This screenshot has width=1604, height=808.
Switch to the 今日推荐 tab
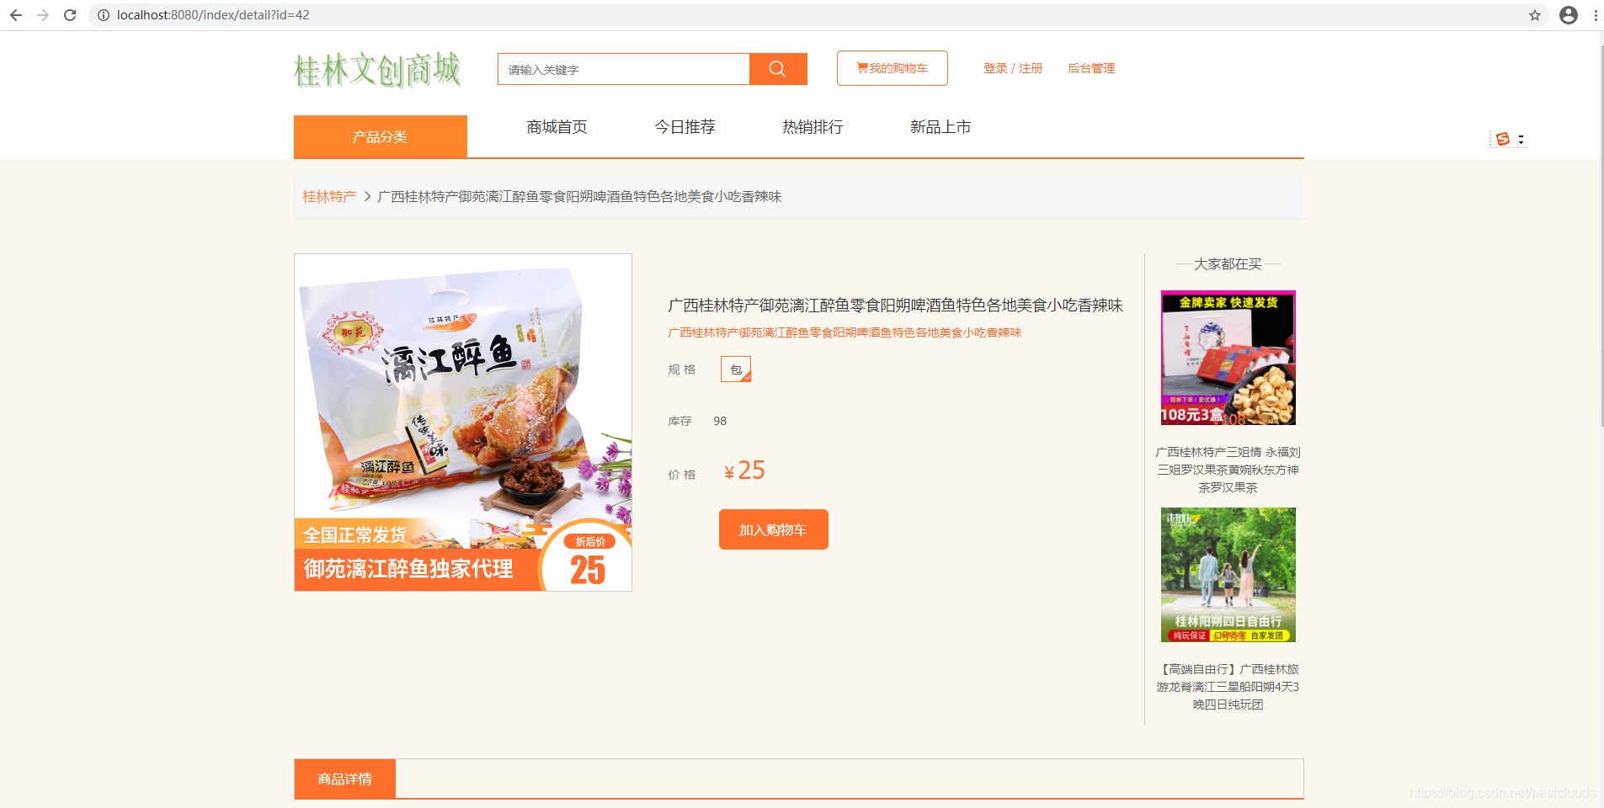click(x=686, y=126)
